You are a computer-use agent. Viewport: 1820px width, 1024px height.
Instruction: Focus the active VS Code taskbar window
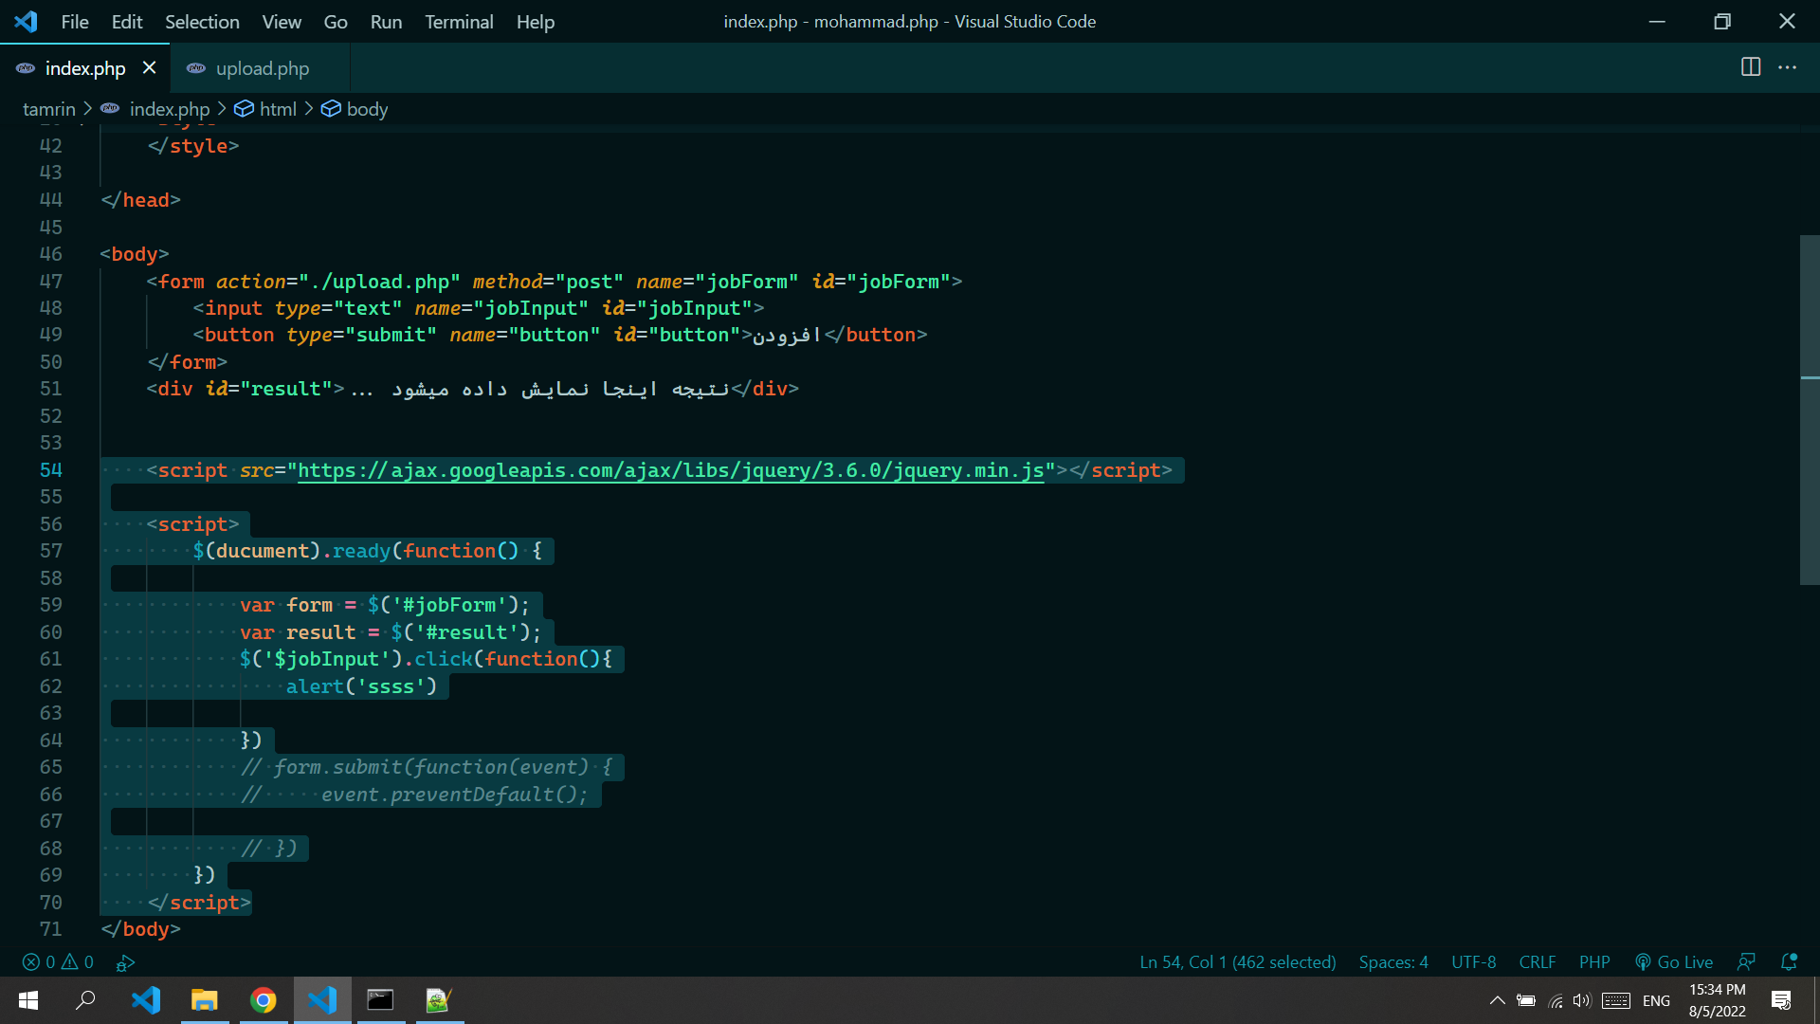[322, 1000]
